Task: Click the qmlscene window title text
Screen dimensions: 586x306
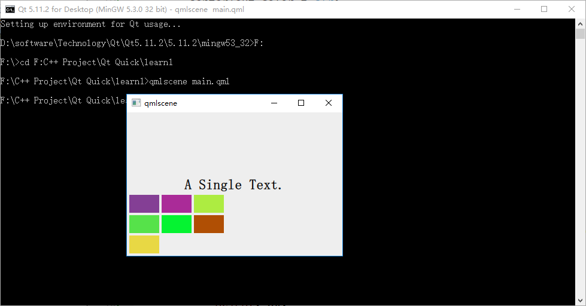Action: pos(160,103)
